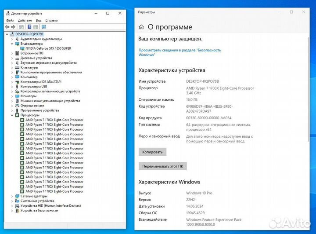
Task: Expand the Встроенное ПО category
Action: [x=12, y=53]
